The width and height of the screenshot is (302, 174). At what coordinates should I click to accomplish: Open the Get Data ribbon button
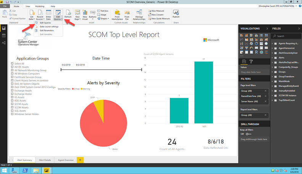pos(32,15)
